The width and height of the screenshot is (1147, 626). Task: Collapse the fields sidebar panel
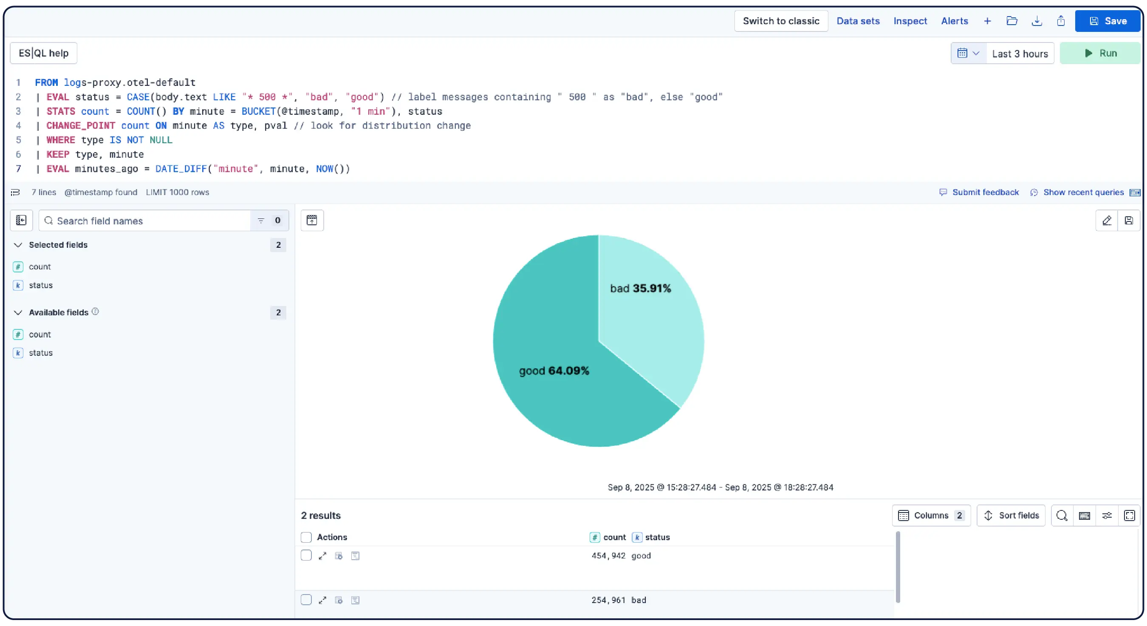click(21, 220)
